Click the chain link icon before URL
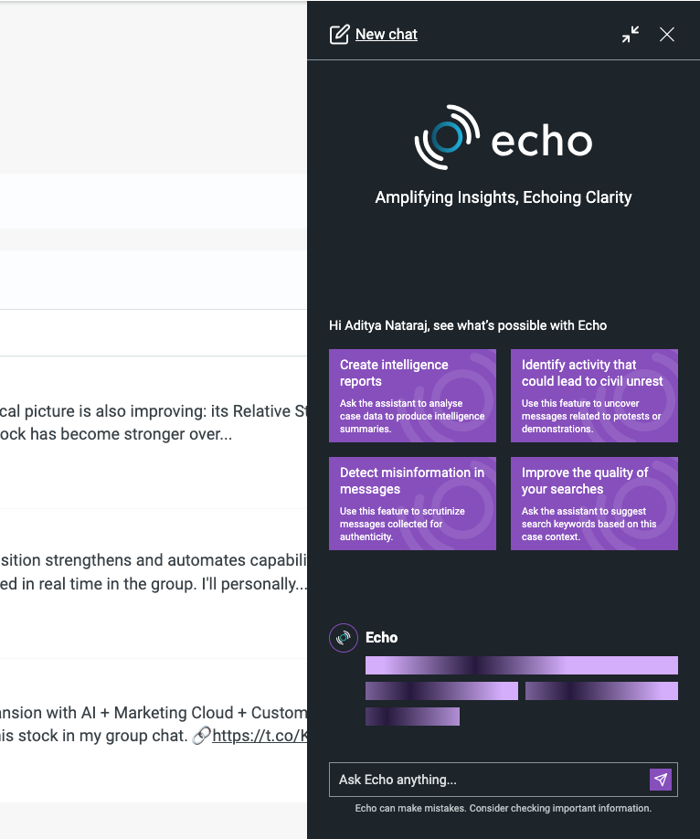Screen dimensions: 700x839 (x=201, y=735)
